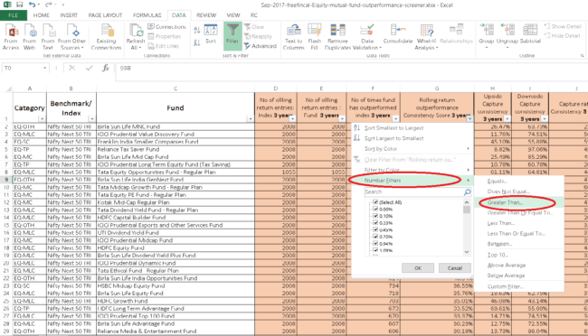This screenshot has width=588, height=336.
Task: Select Less Than... filter option
Action: coord(519,223)
